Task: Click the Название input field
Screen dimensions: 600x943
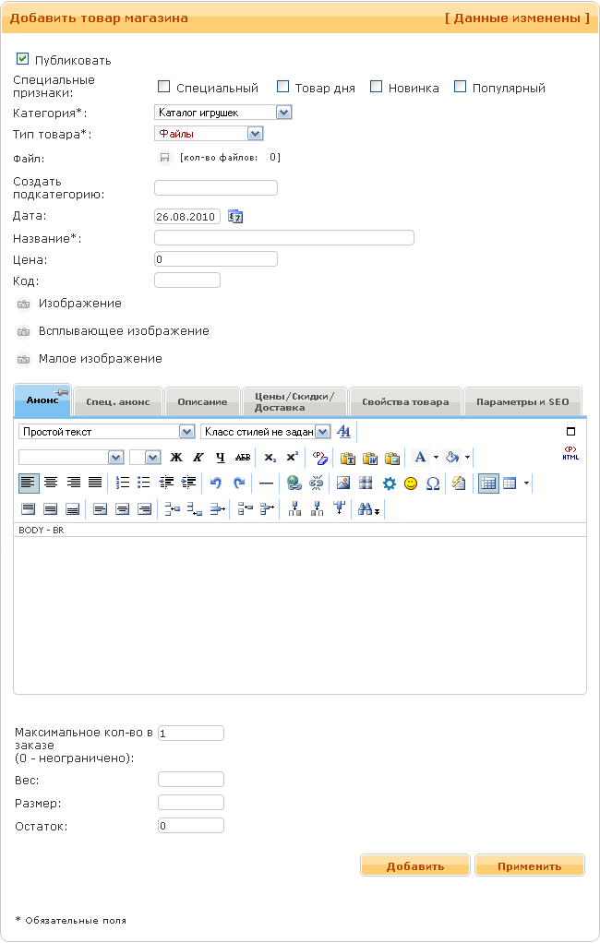Action: [284, 238]
